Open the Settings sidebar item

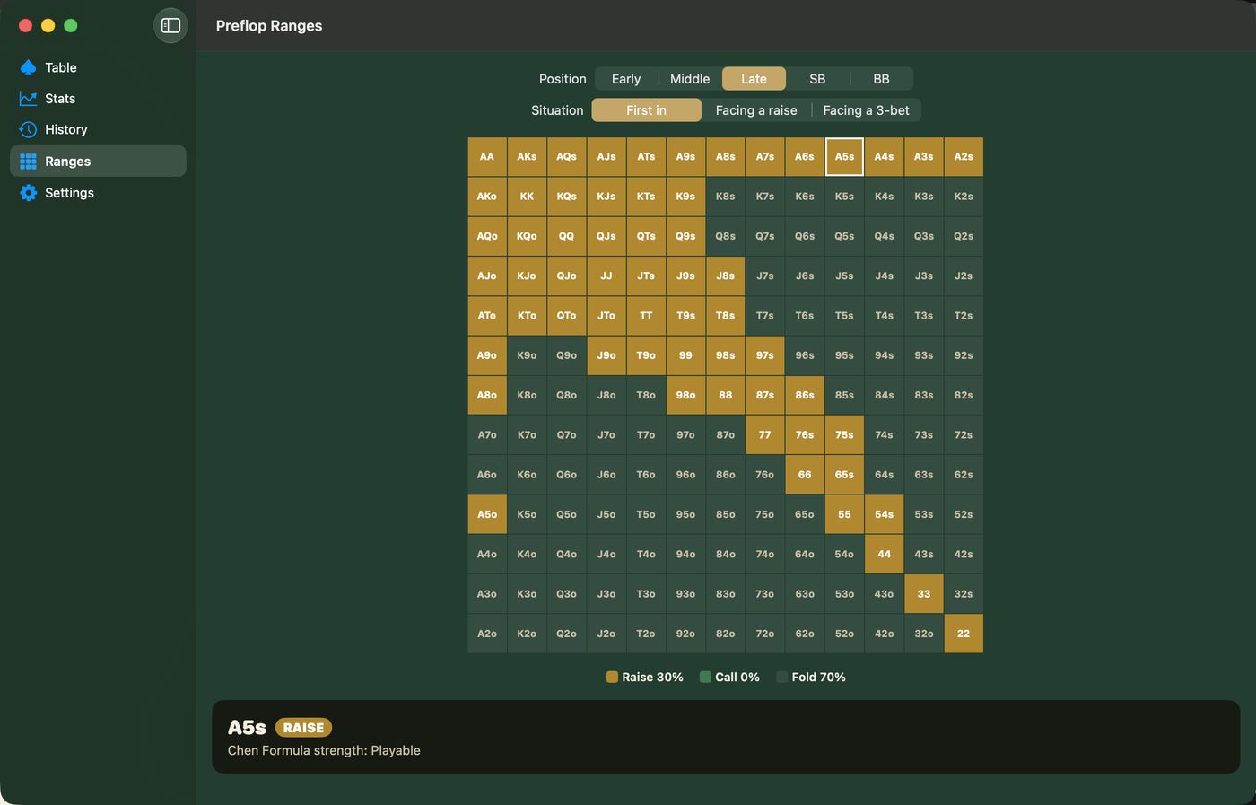point(98,193)
